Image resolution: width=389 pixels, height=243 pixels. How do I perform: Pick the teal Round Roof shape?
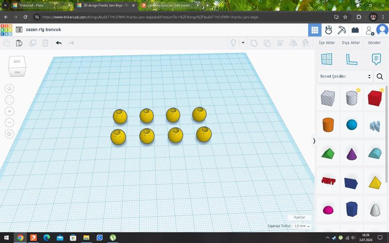point(375,153)
